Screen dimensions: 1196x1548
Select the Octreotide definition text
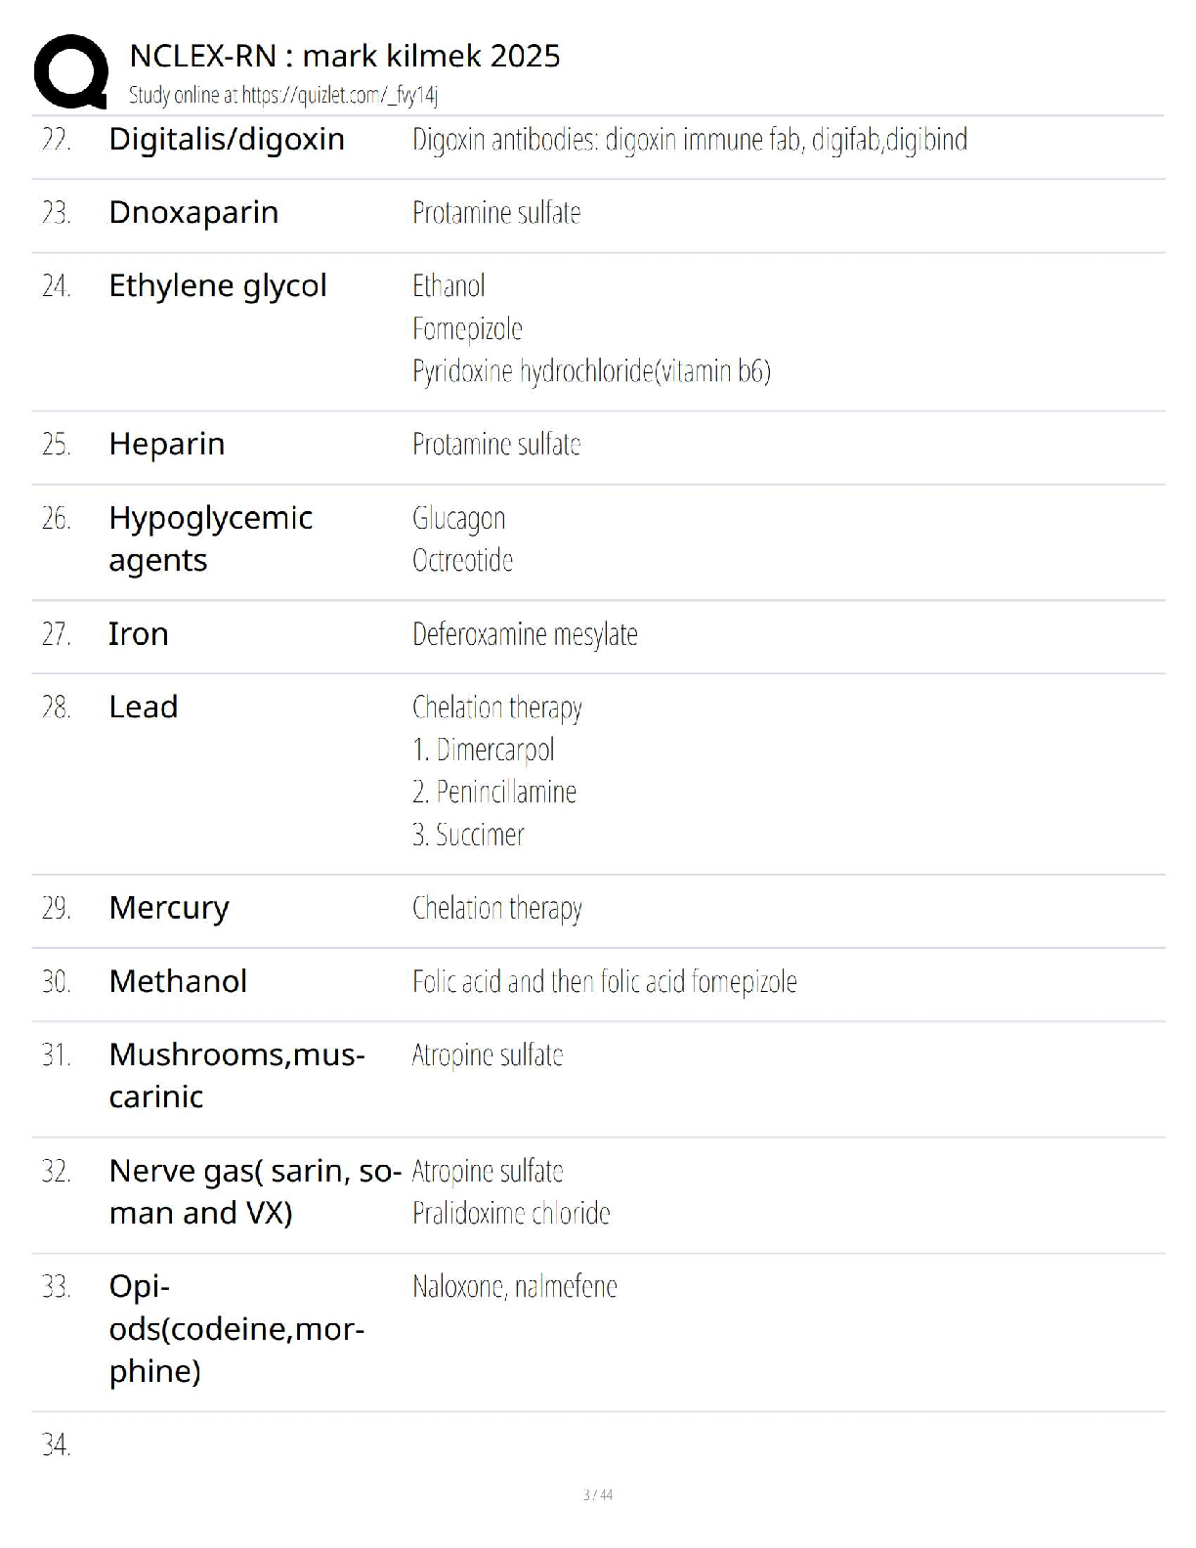462,561
